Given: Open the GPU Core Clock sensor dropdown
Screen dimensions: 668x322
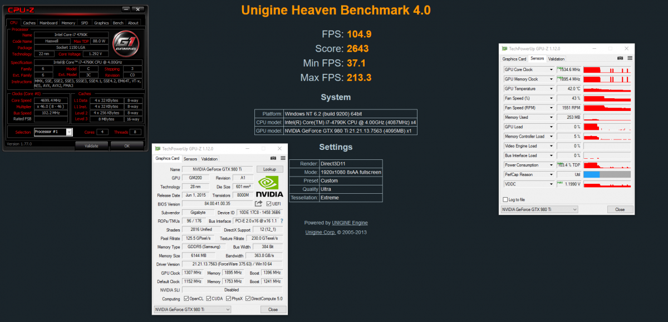Looking at the screenshot, I should pyautogui.click(x=552, y=70).
